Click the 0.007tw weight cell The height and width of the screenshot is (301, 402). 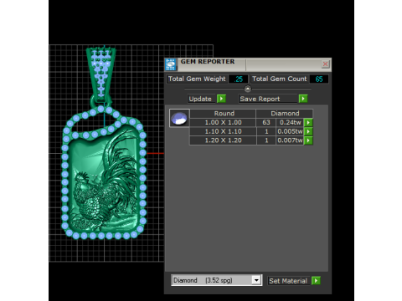point(290,140)
